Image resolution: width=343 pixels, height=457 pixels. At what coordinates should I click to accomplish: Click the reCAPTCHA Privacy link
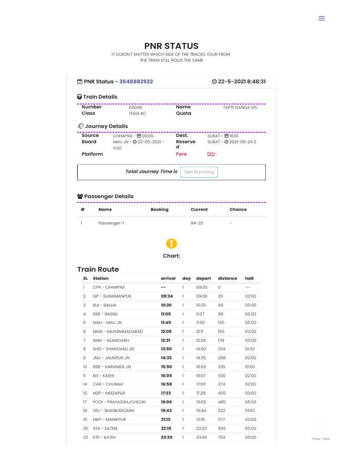[316, 439]
